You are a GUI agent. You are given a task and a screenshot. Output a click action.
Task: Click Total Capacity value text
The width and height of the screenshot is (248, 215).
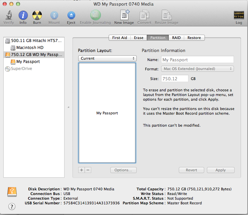[200, 189]
